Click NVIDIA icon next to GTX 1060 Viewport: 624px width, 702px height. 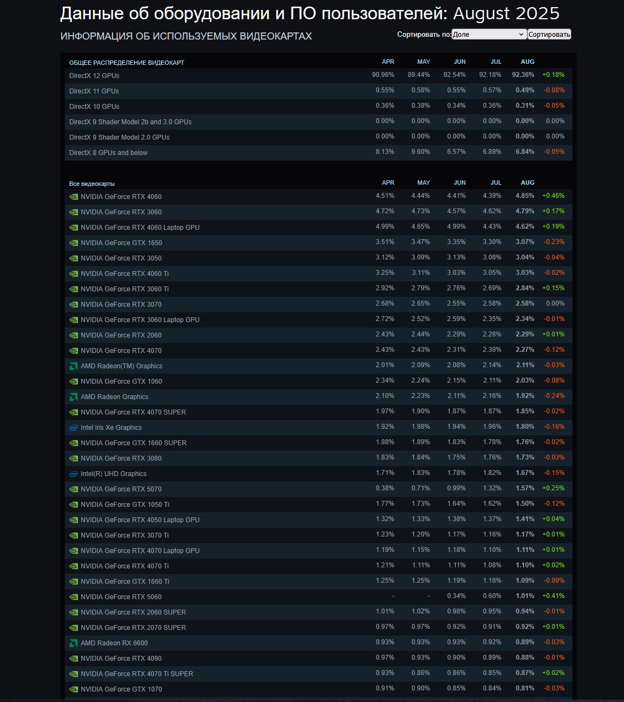(74, 381)
